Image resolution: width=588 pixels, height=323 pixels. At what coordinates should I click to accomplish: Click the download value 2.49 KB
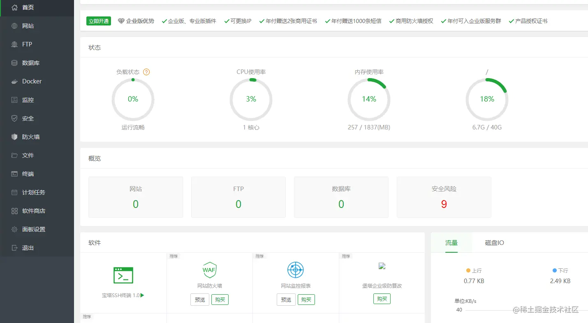click(x=560, y=281)
